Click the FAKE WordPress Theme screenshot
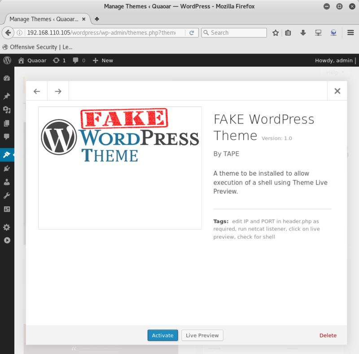Screen dimensions: 359x354 [x=120, y=168]
